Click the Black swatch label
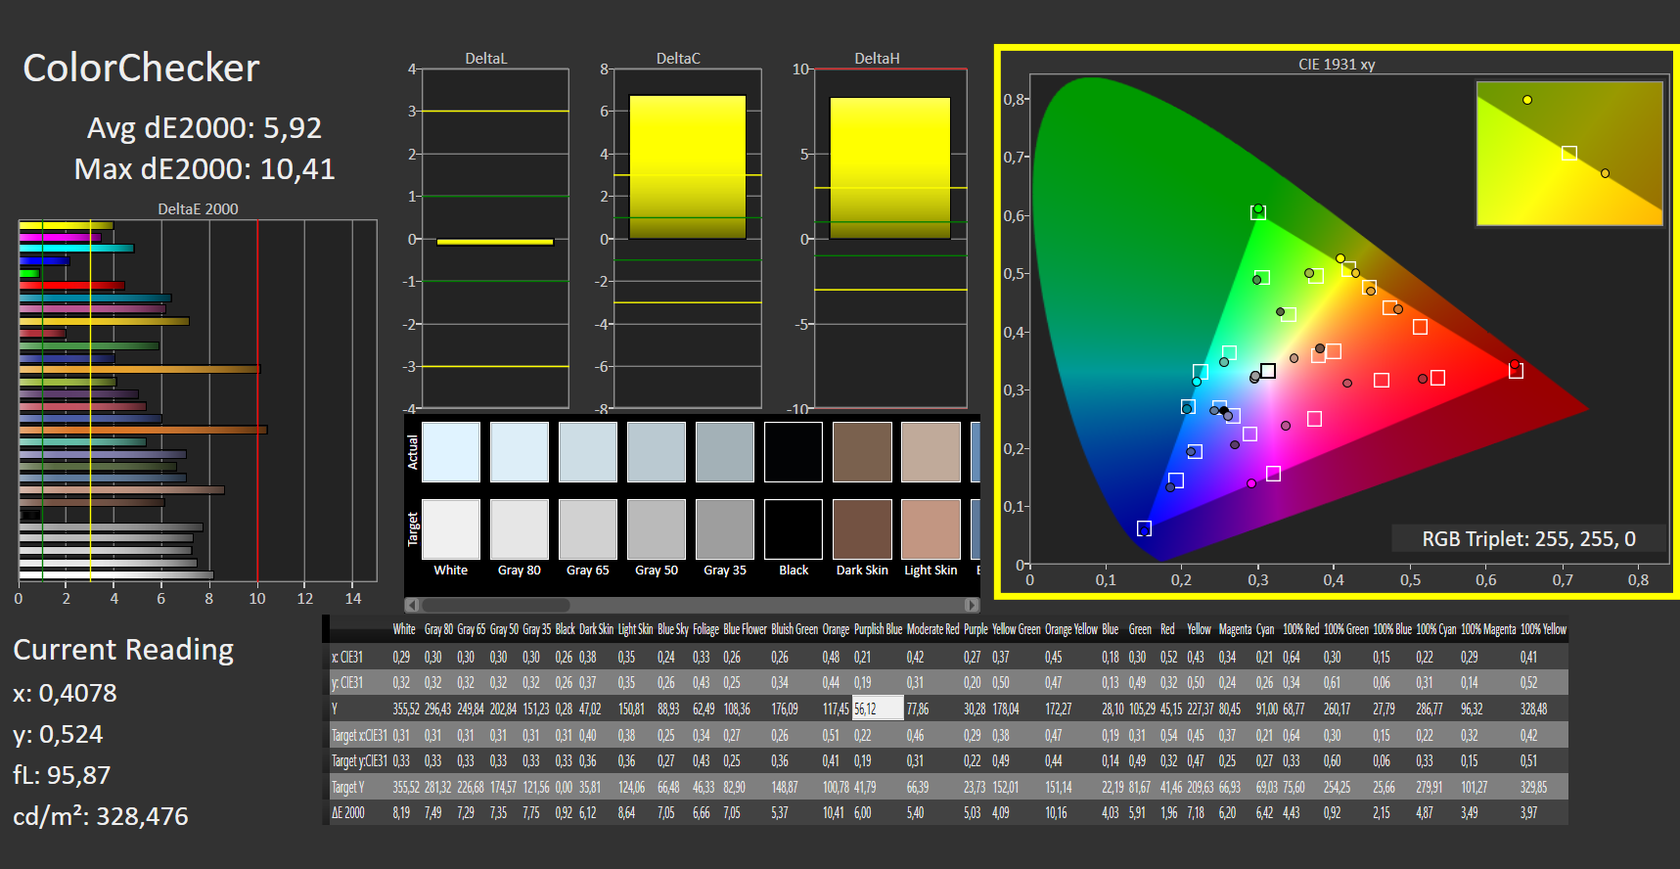 click(x=794, y=571)
